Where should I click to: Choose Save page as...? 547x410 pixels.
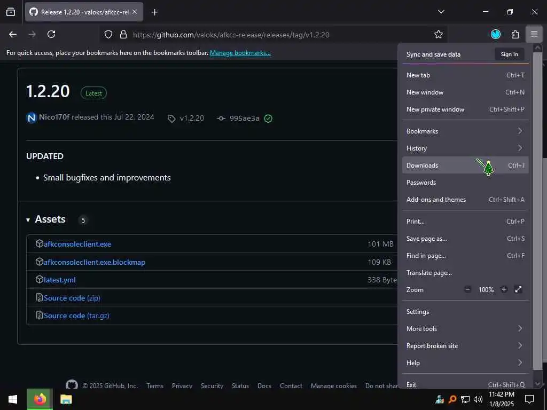pyautogui.click(x=465, y=239)
